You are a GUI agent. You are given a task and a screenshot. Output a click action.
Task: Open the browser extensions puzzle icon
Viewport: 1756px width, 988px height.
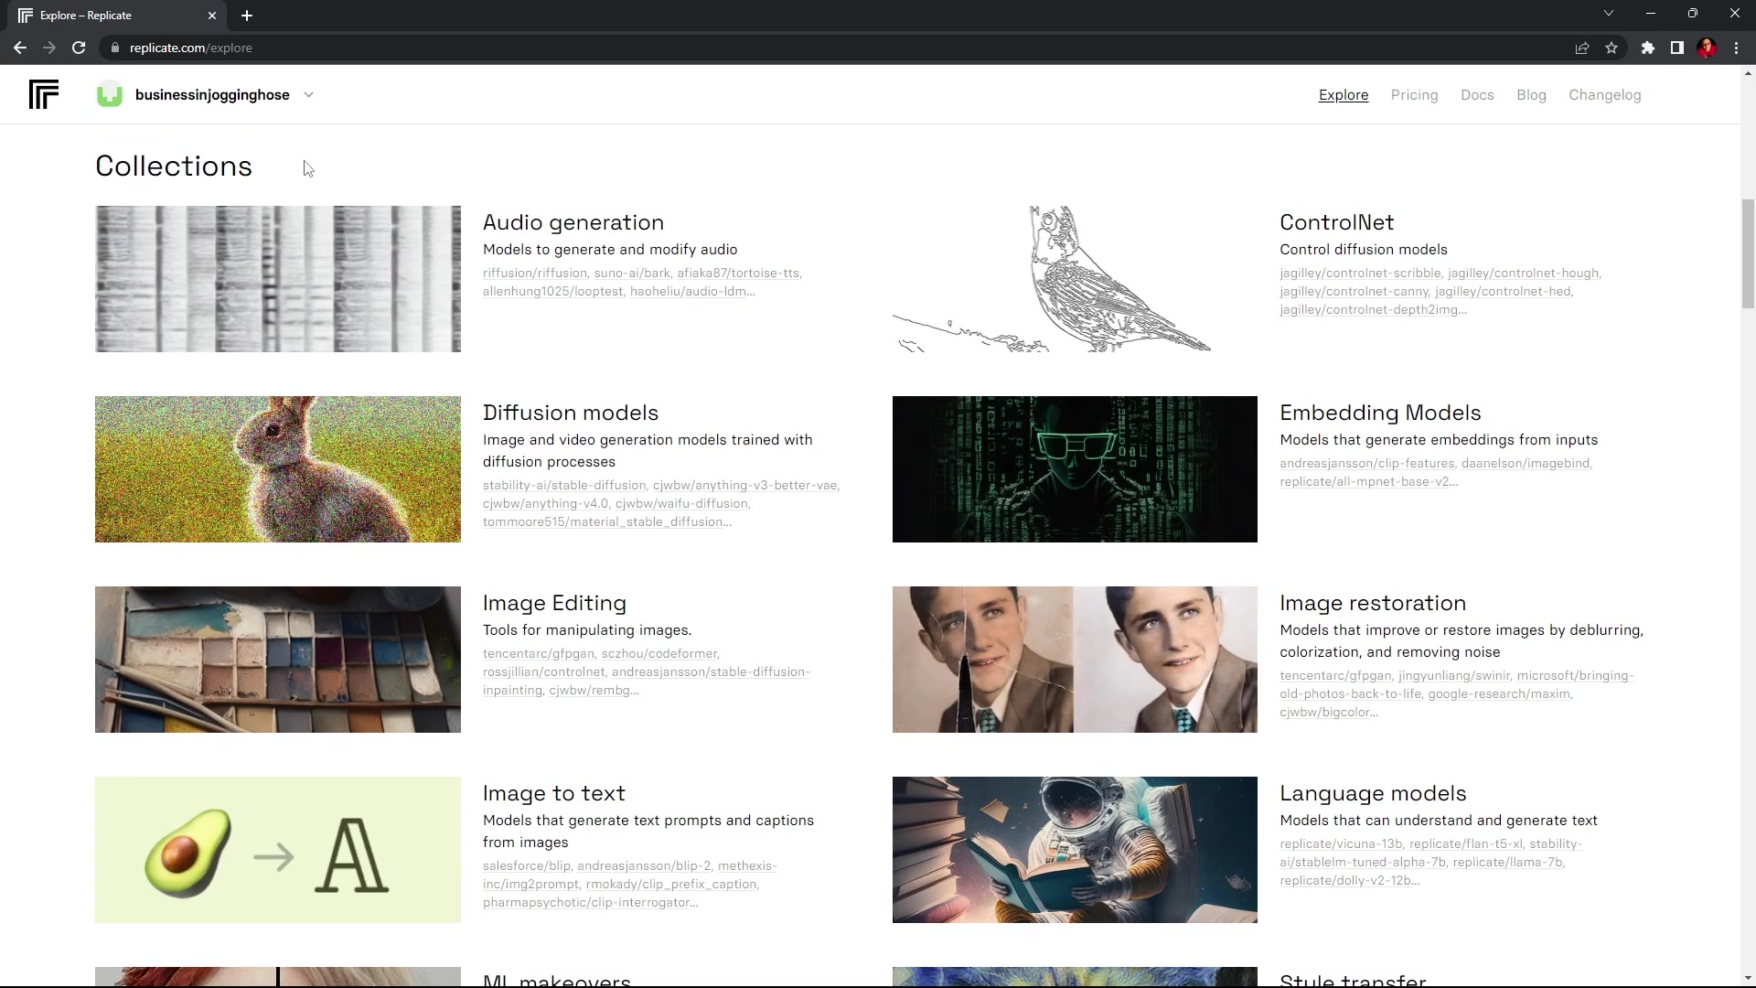coord(1648,48)
